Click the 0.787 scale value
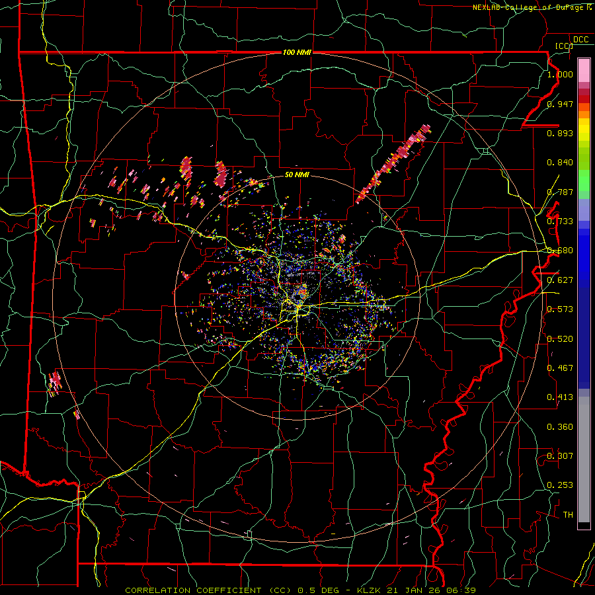595x595 pixels. coord(560,192)
